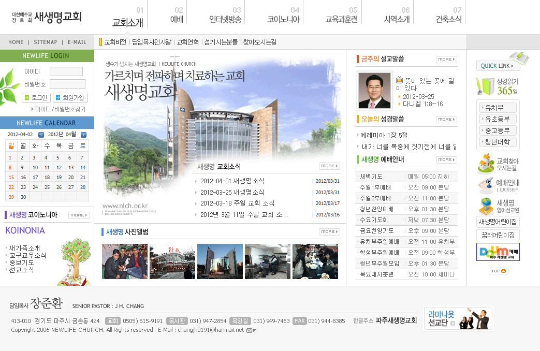This screenshot has width=540, height=351.
Task: Expand 교회소식 with its MORE button
Action: pos(329,166)
